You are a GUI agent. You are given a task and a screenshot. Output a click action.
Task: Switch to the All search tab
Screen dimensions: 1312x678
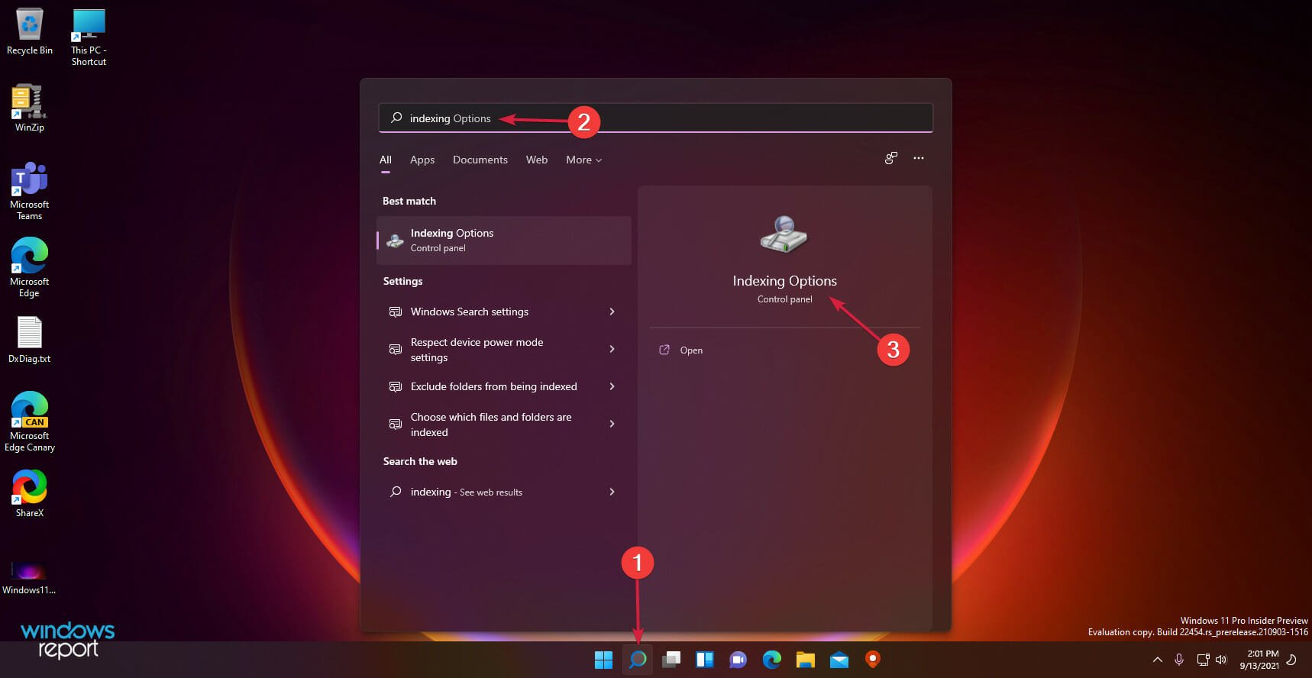(x=386, y=160)
